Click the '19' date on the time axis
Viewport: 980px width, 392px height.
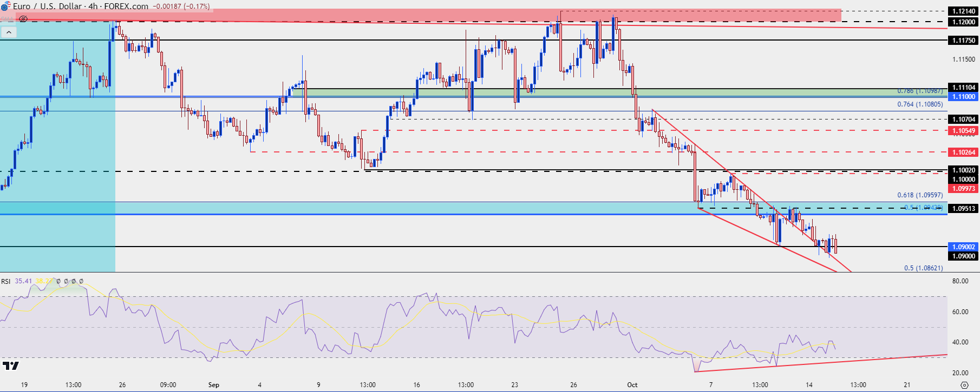pyautogui.click(x=24, y=385)
